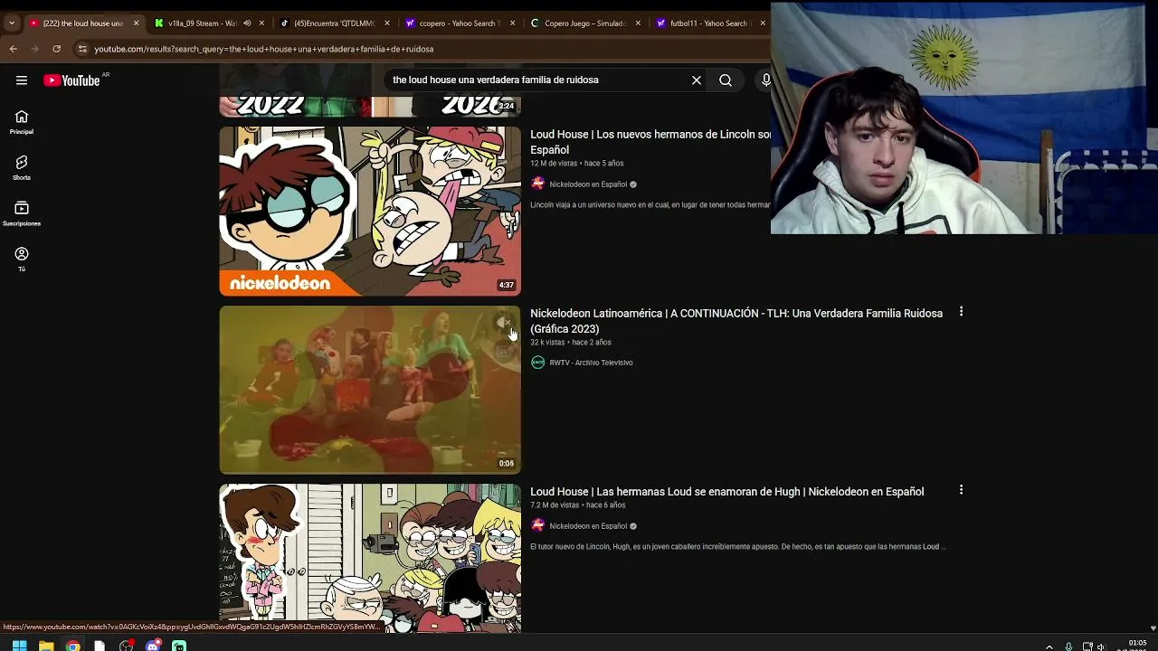Viewport: 1158px width, 651px height.
Task: Click Nickelodeon avatar beside the Lincoln video
Action: (x=537, y=184)
